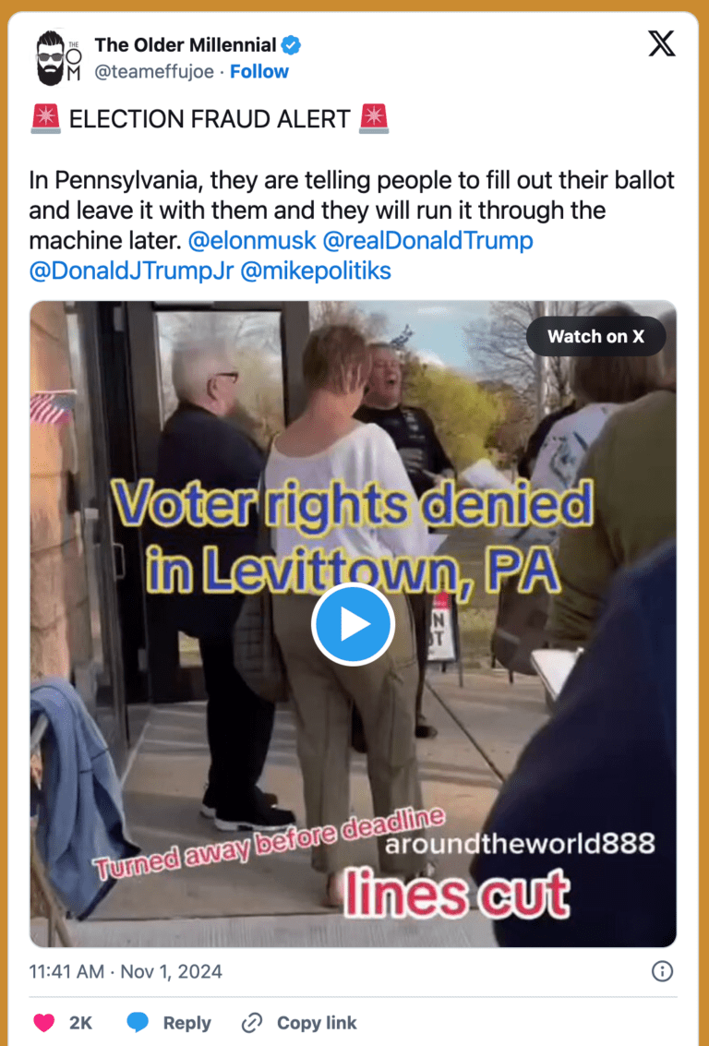Screen dimensions: 709x1046
Task: Open the info circle icon
Action: tap(662, 971)
